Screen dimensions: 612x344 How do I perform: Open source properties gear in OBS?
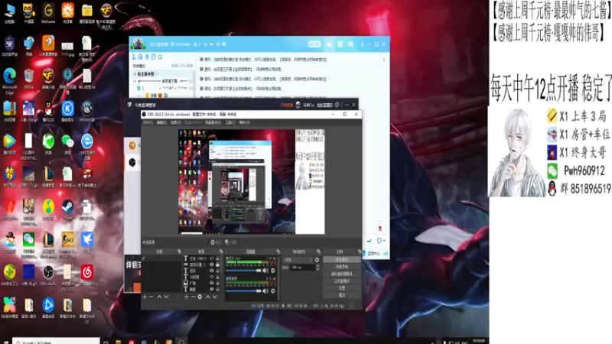point(200,297)
